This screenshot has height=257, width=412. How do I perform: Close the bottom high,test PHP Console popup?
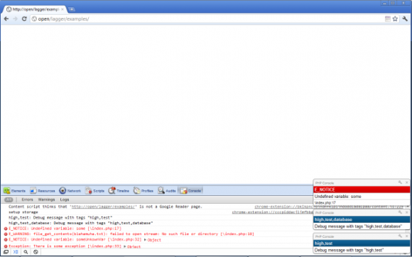(407, 236)
